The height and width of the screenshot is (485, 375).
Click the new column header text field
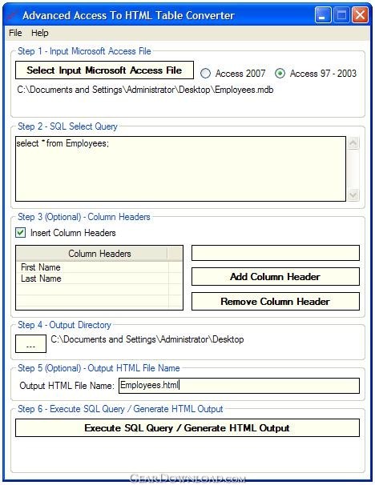click(x=276, y=253)
